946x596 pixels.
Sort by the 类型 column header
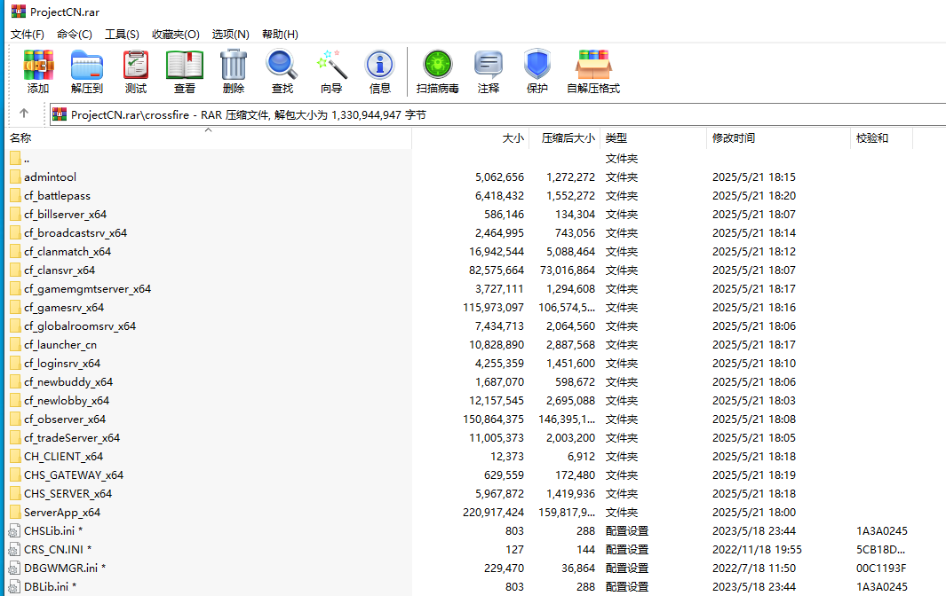click(x=653, y=138)
